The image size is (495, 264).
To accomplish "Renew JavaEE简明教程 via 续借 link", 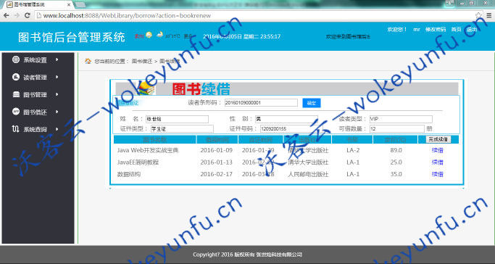I will pos(437,162).
